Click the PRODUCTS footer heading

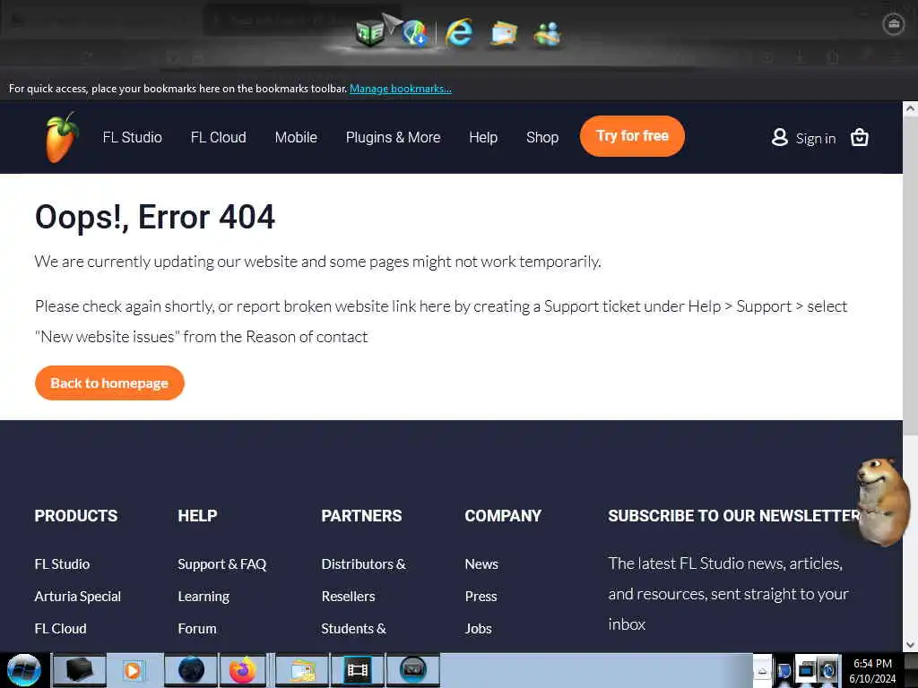point(76,515)
